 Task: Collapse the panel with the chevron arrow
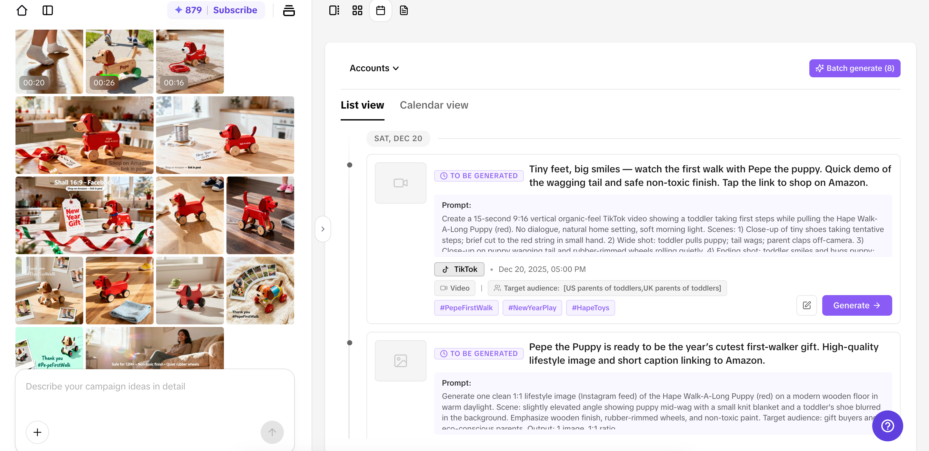(323, 229)
